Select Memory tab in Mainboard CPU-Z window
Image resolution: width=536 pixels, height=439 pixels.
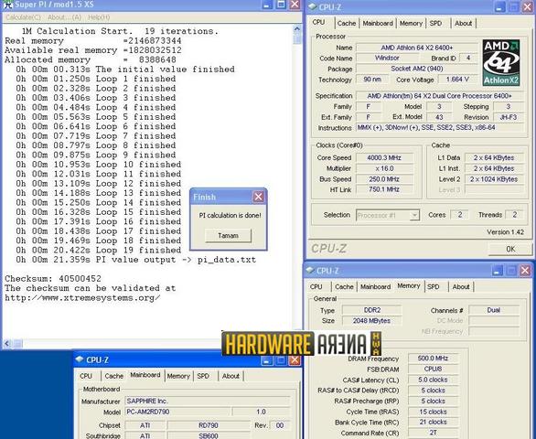tap(178, 376)
